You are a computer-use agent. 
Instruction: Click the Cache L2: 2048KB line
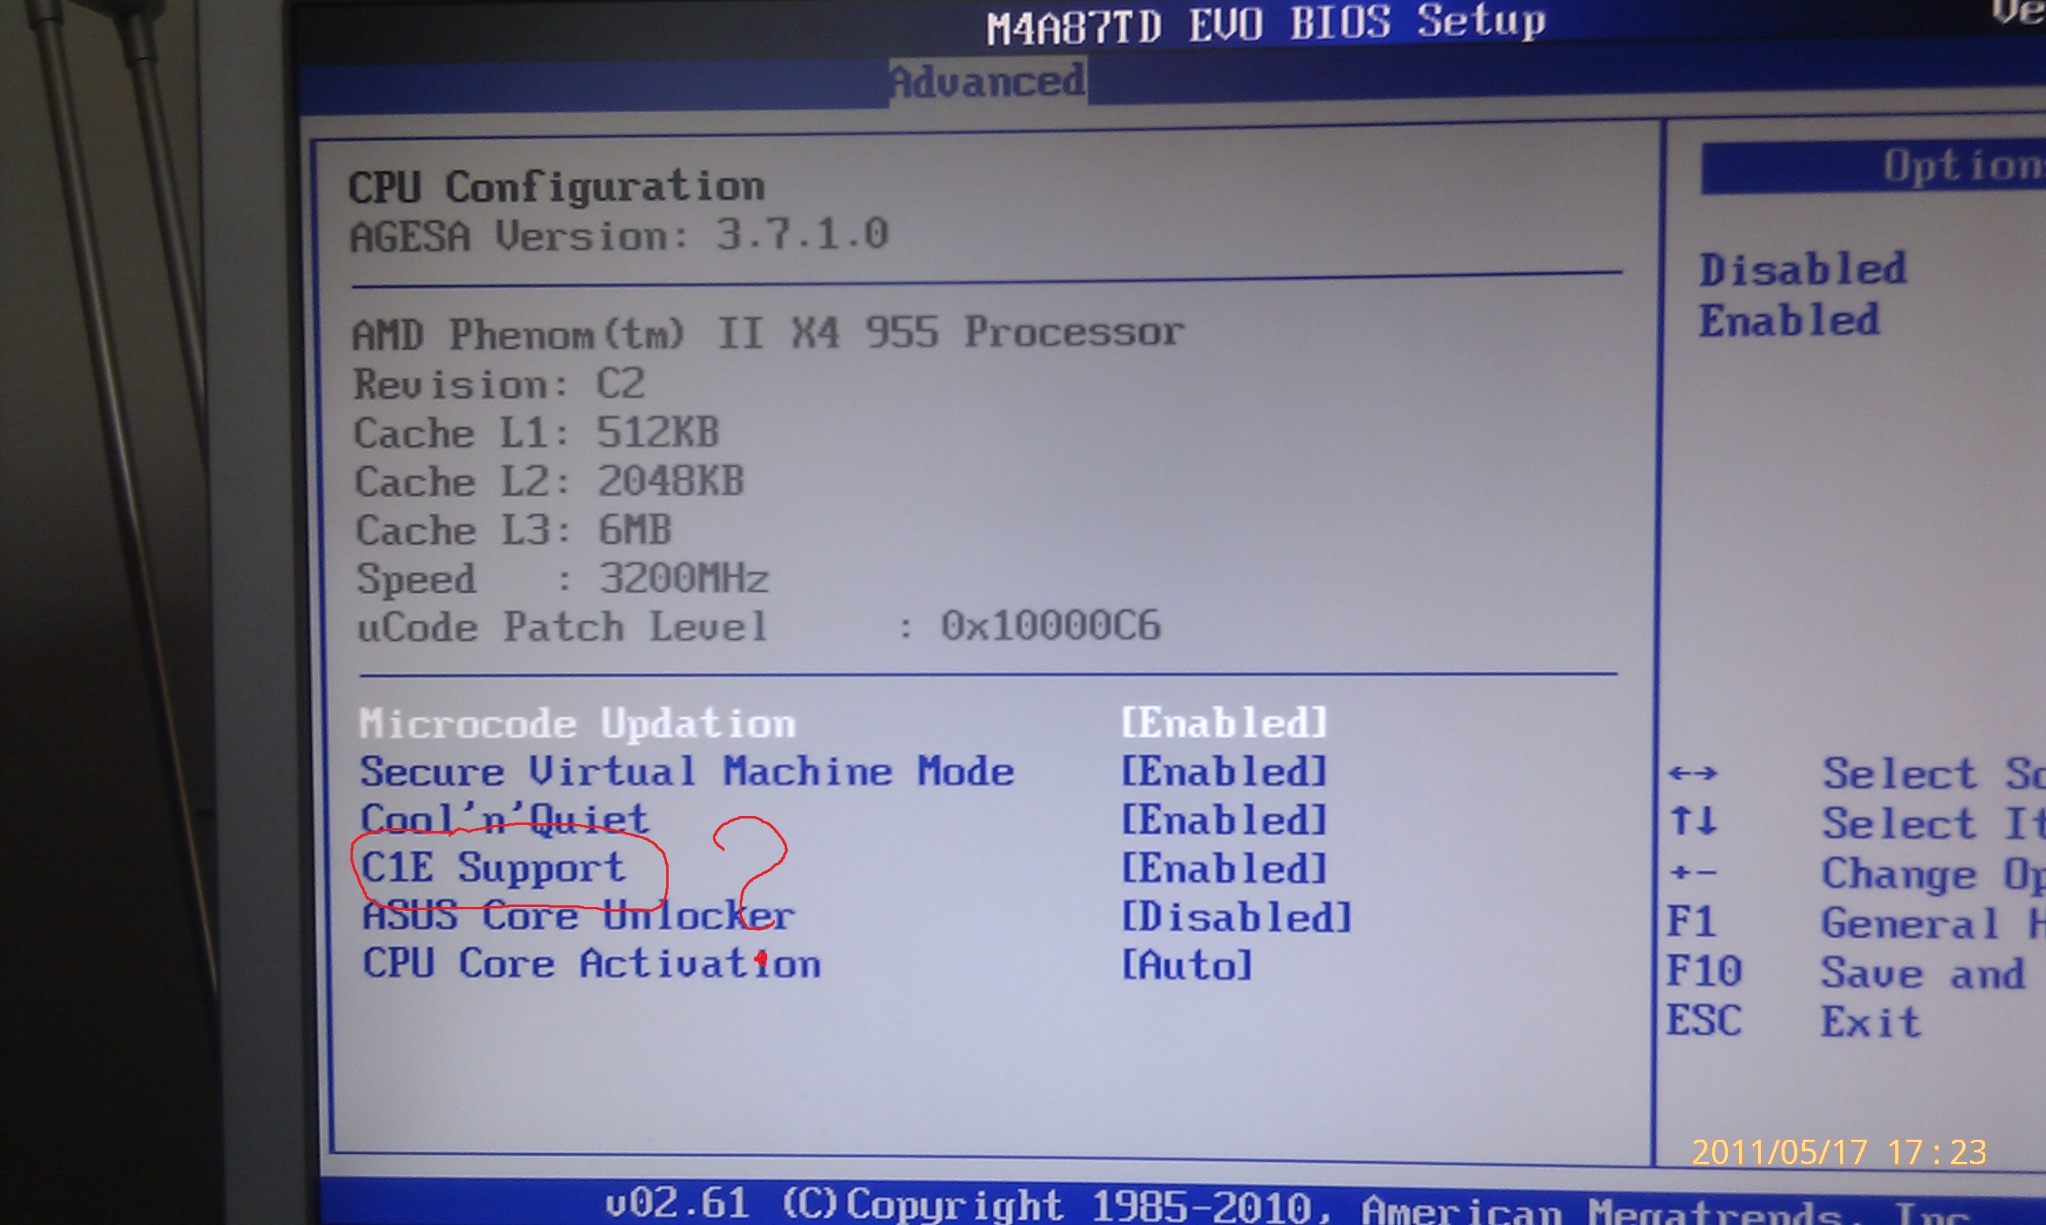click(549, 481)
